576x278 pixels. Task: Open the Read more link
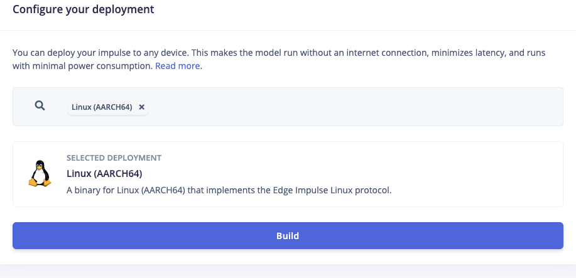pos(177,66)
